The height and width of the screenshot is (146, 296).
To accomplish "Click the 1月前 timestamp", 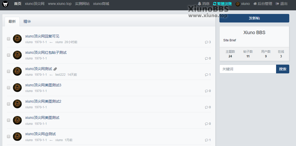I will (69, 140).
